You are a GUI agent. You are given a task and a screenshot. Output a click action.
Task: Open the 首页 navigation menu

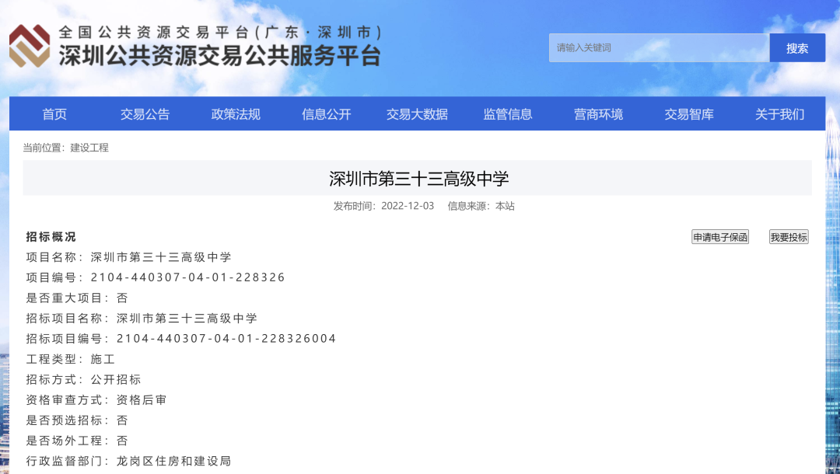tap(54, 113)
